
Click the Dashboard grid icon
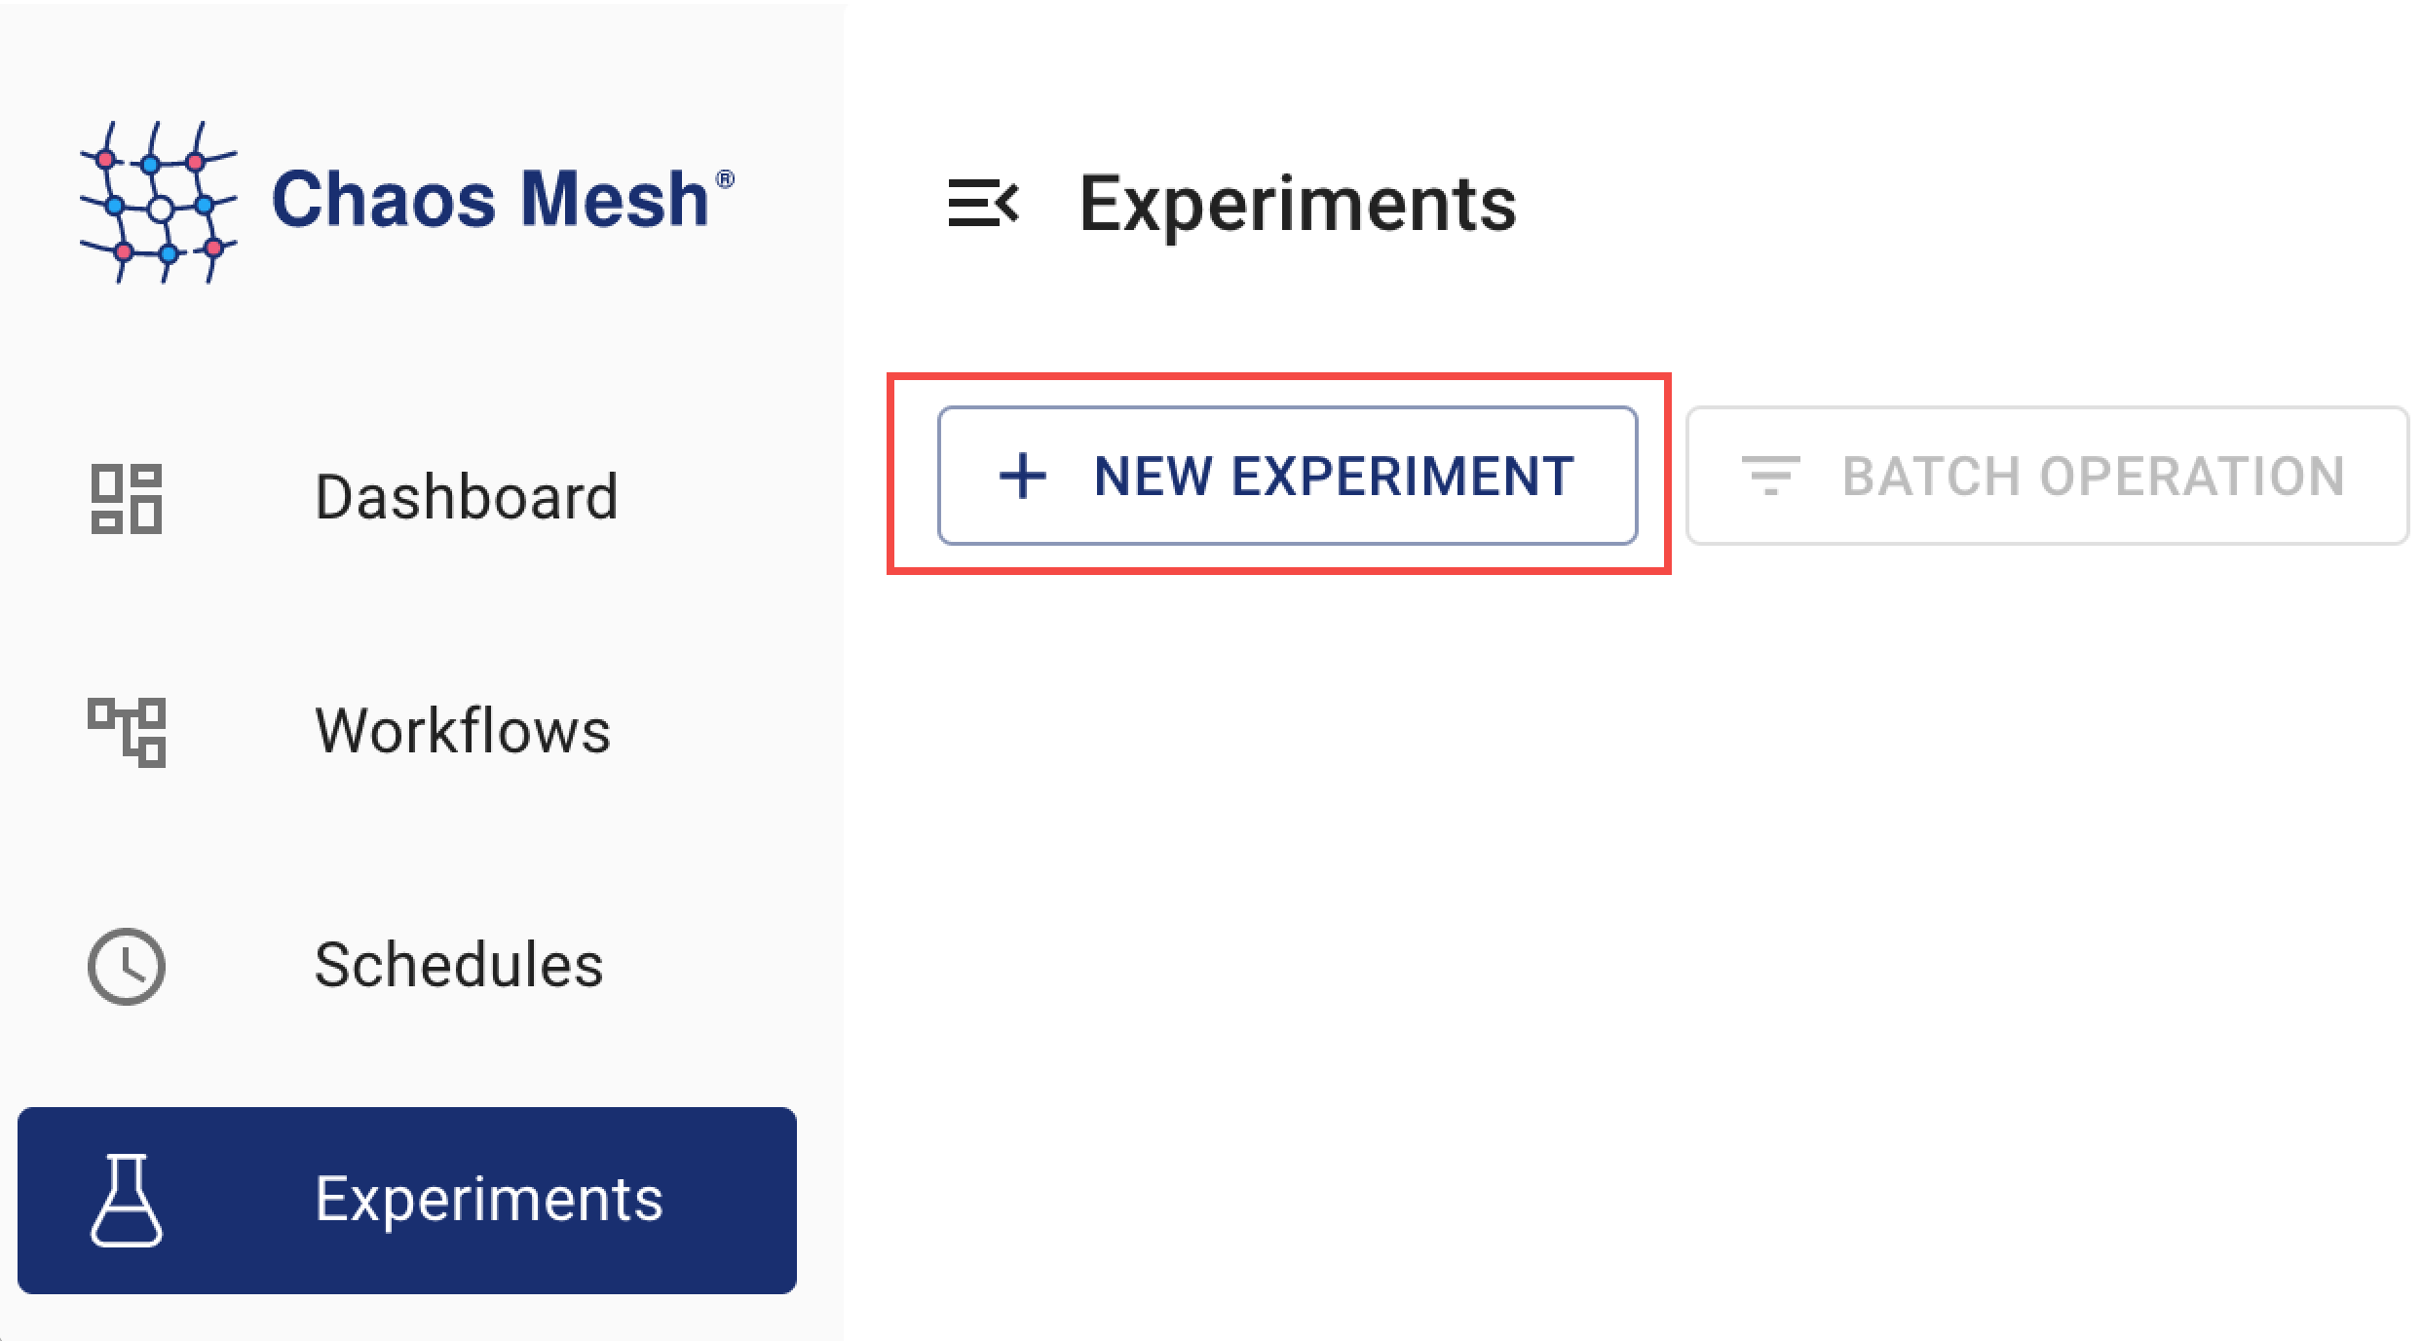point(127,498)
